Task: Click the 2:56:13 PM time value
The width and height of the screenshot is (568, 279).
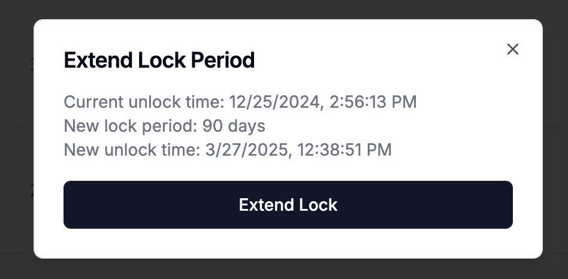Action: (373, 102)
